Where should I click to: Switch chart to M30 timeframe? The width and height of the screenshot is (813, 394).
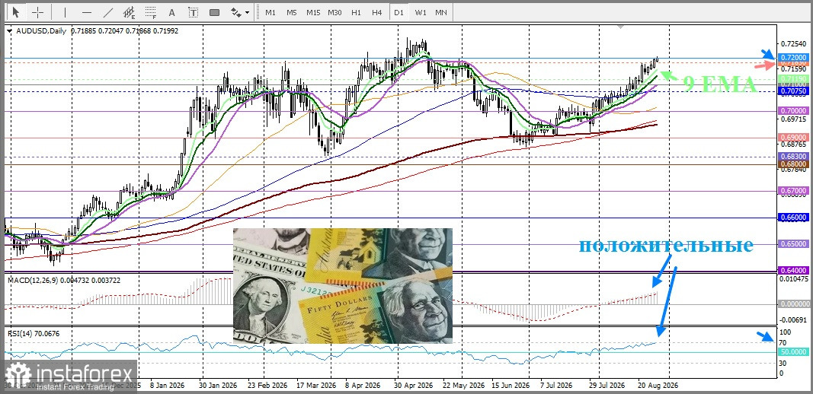pyautogui.click(x=334, y=12)
